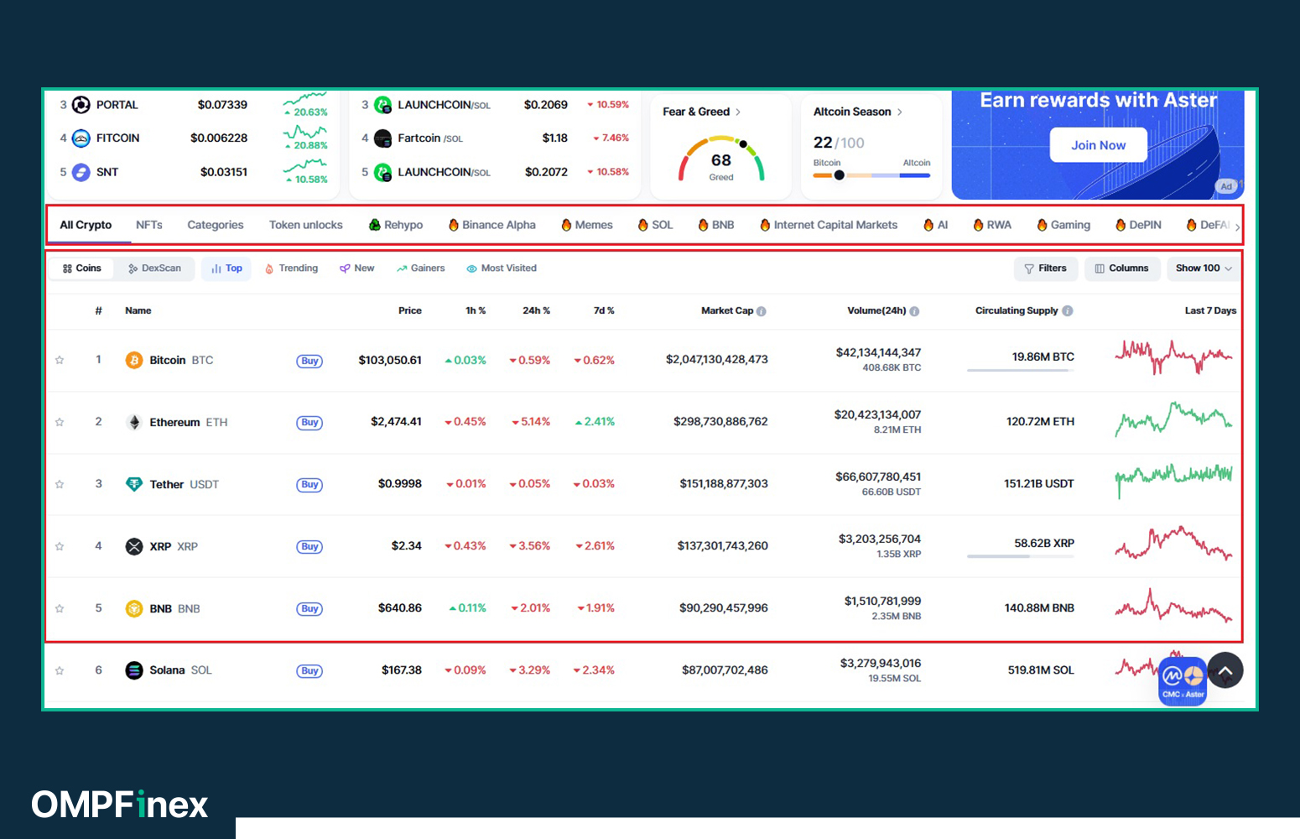Click the PORTAL token icon

[x=81, y=105]
